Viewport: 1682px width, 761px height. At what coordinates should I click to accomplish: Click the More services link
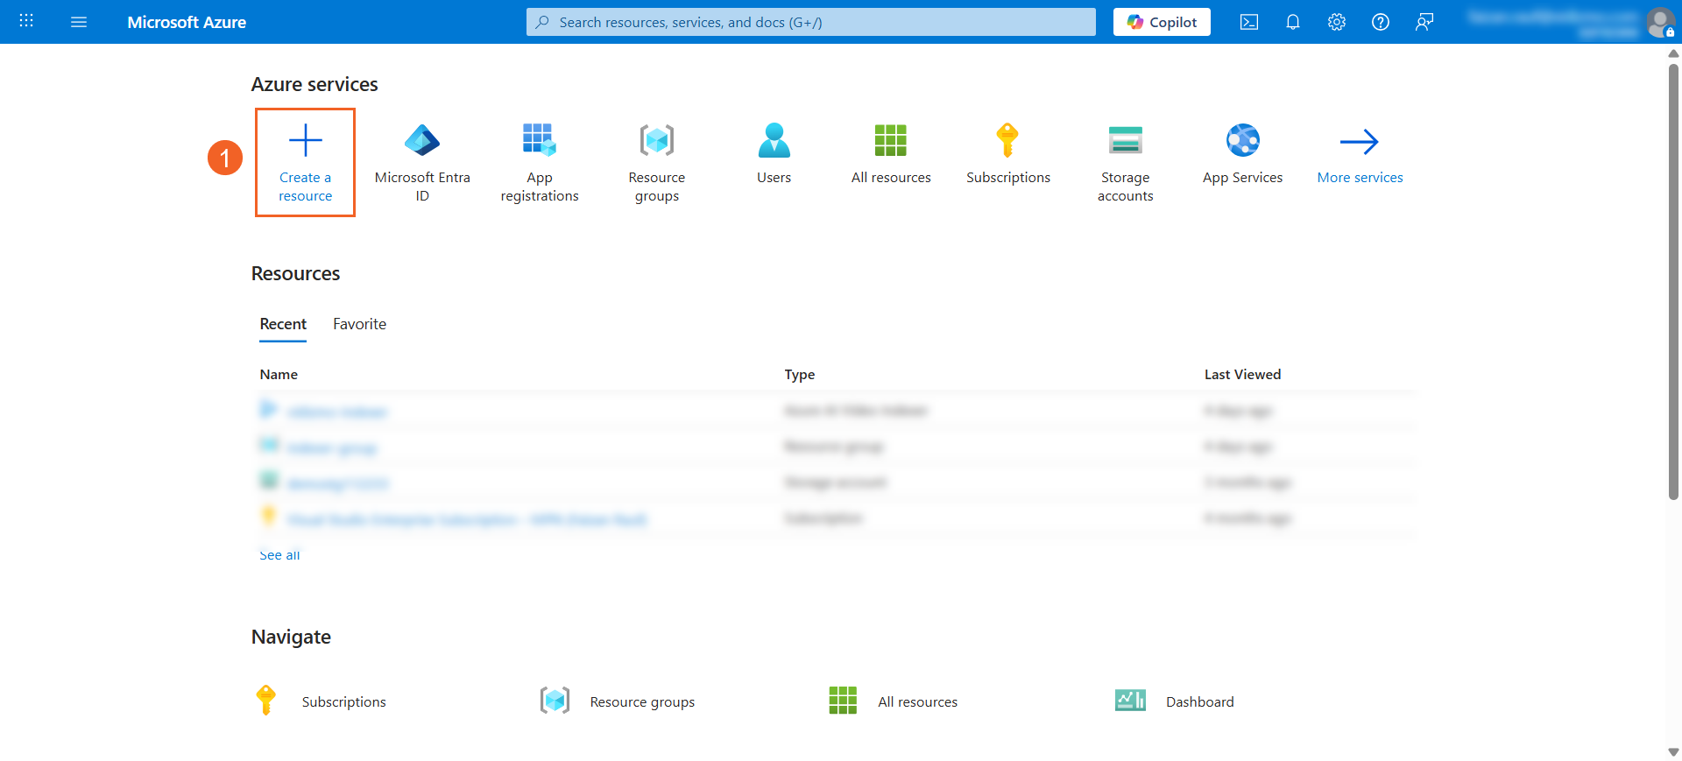tap(1360, 177)
